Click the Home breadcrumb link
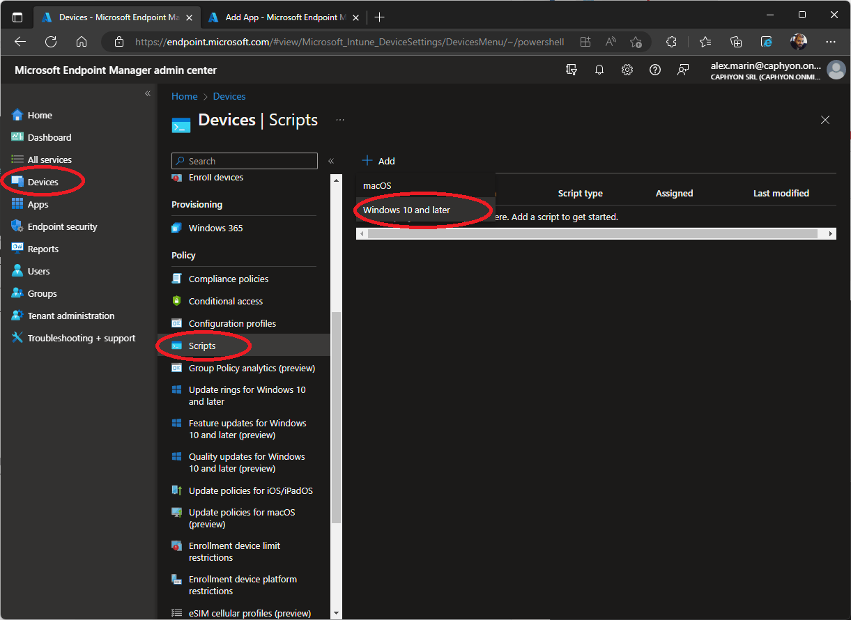 point(185,96)
